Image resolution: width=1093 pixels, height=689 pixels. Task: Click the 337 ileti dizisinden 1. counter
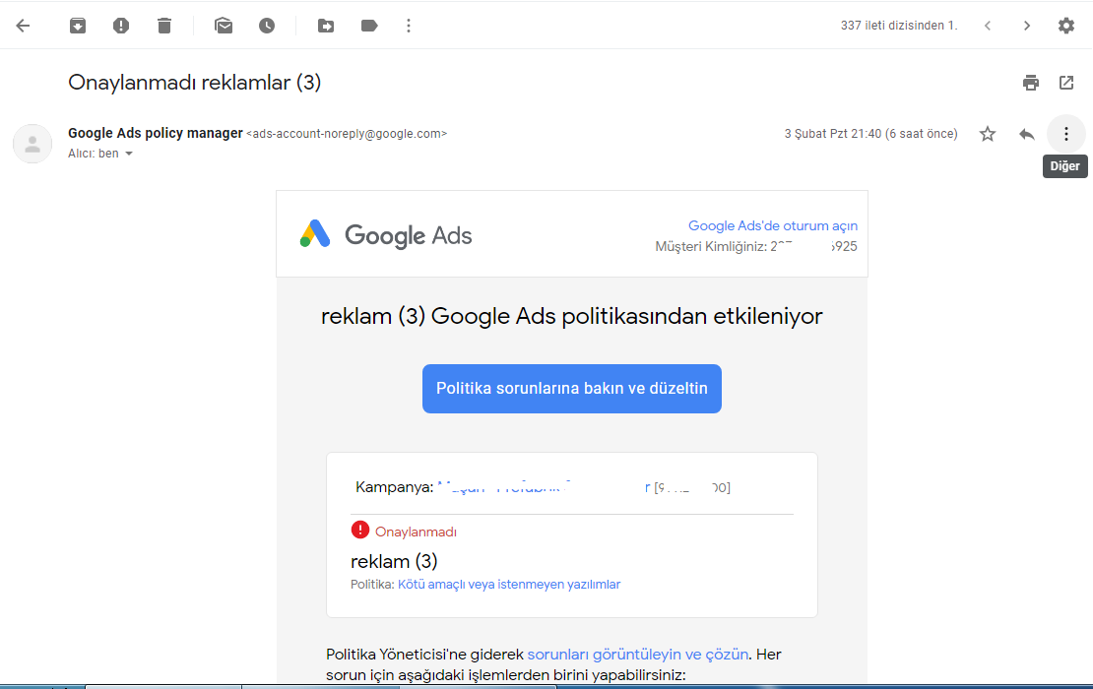point(898,26)
